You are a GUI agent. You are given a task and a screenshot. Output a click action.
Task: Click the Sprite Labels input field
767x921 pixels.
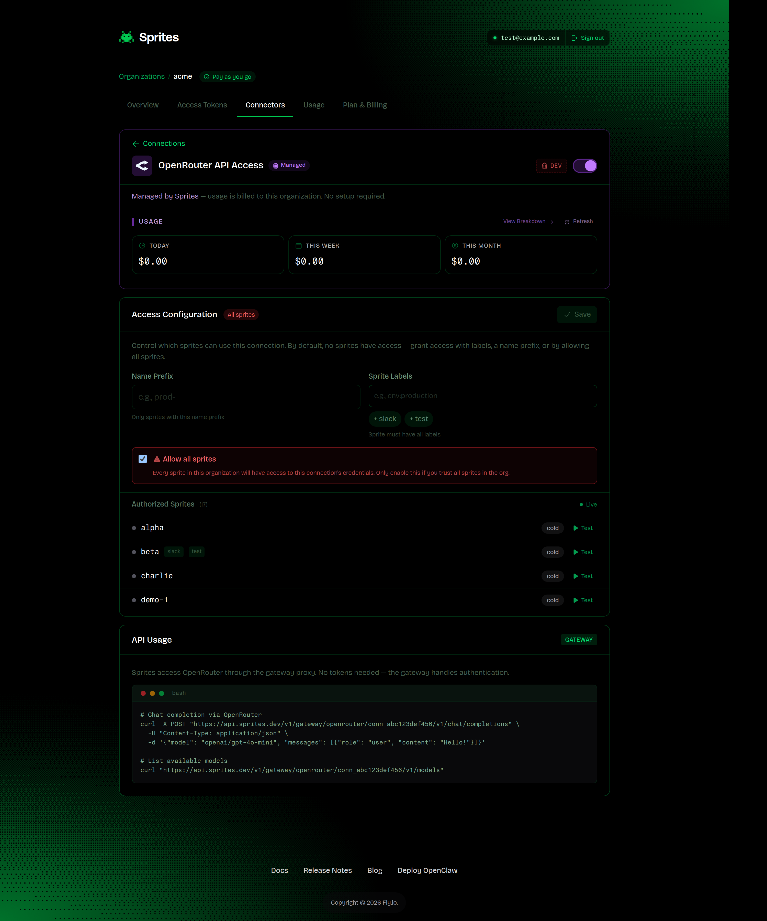pos(482,396)
